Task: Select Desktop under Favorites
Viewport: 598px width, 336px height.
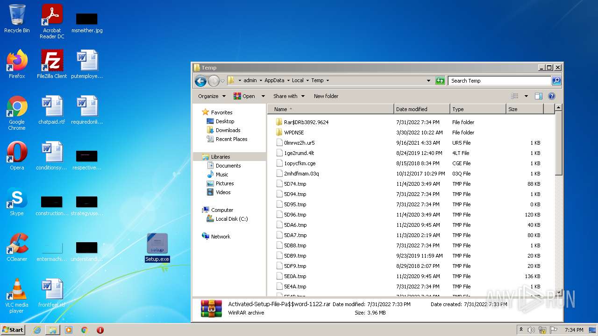Action: 225,121
